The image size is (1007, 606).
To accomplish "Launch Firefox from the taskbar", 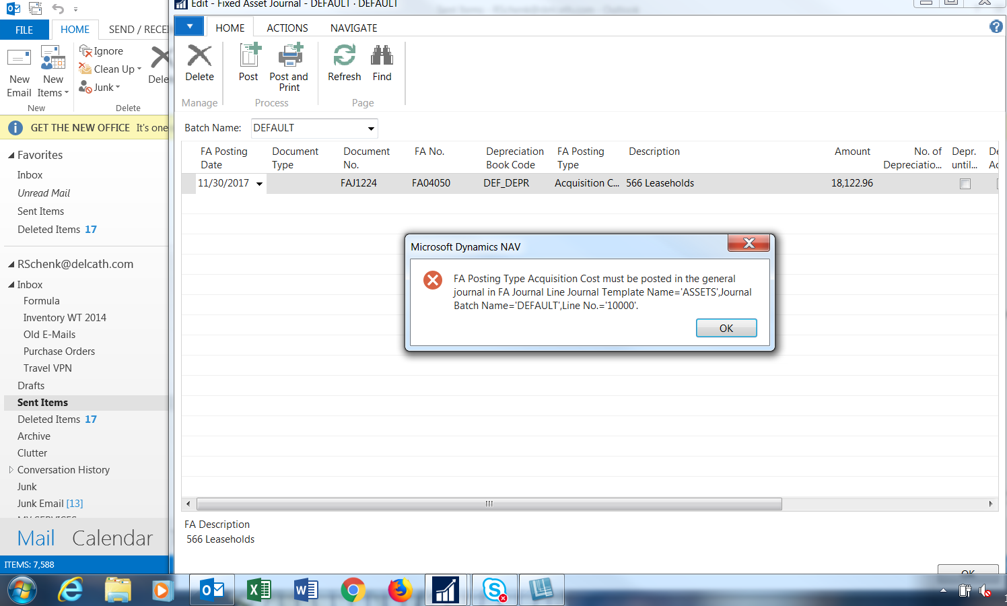I will click(401, 591).
